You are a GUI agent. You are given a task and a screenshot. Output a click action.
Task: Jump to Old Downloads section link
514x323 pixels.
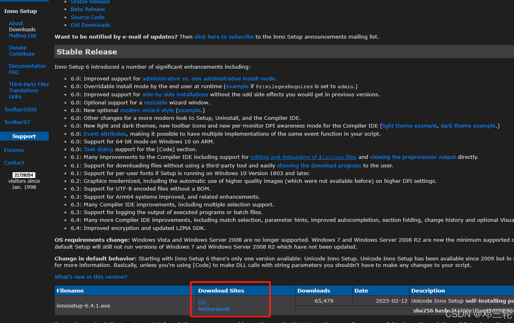point(91,25)
